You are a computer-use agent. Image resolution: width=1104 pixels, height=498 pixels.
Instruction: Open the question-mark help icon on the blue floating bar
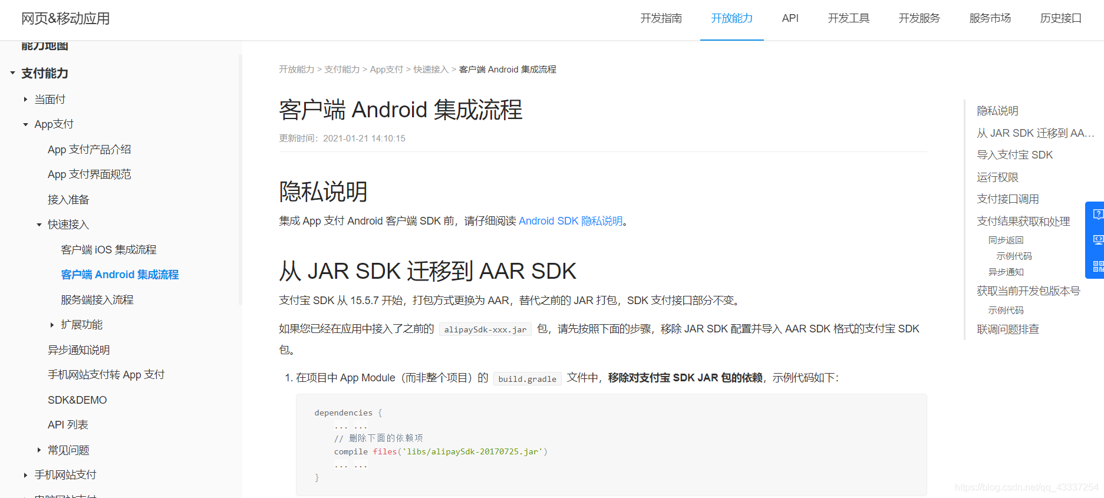pyautogui.click(x=1098, y=215)
